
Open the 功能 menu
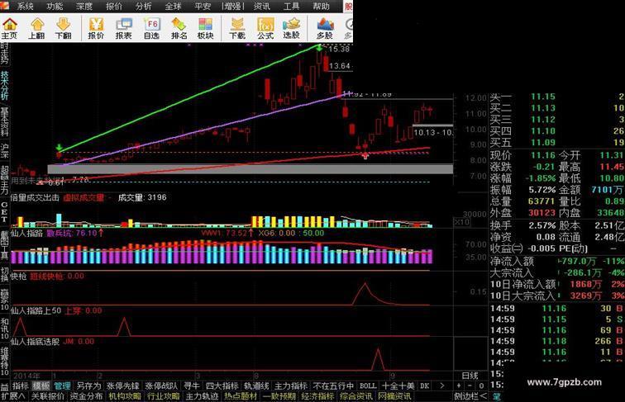pos(55,6)
